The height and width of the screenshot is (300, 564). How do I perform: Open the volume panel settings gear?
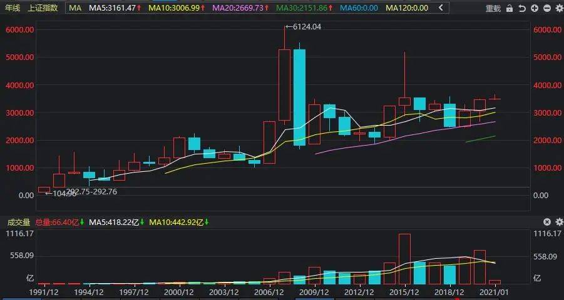click(559, 222)
